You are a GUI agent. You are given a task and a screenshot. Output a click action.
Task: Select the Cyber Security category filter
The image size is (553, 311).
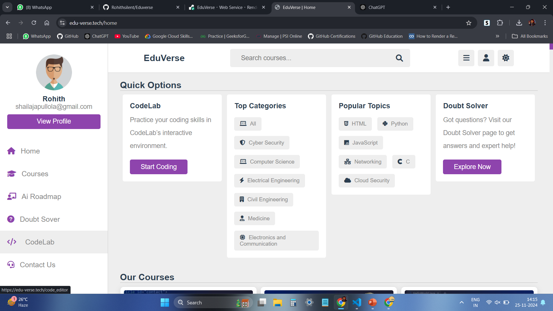point(262,143)
